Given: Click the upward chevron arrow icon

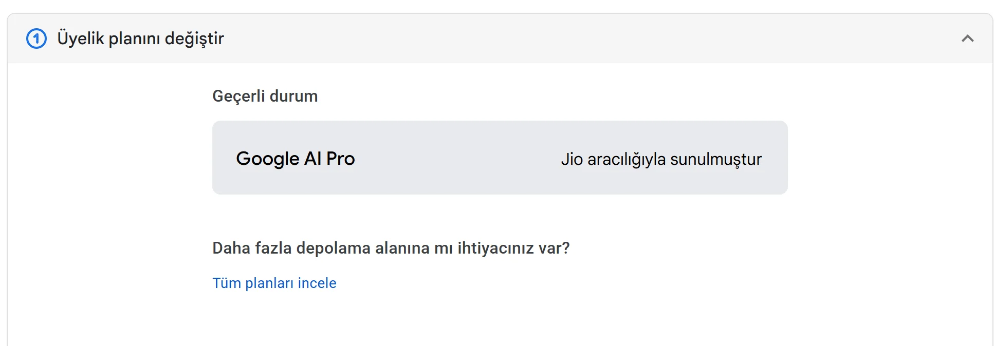Looking at the screenshot, I should coord(968,39).
